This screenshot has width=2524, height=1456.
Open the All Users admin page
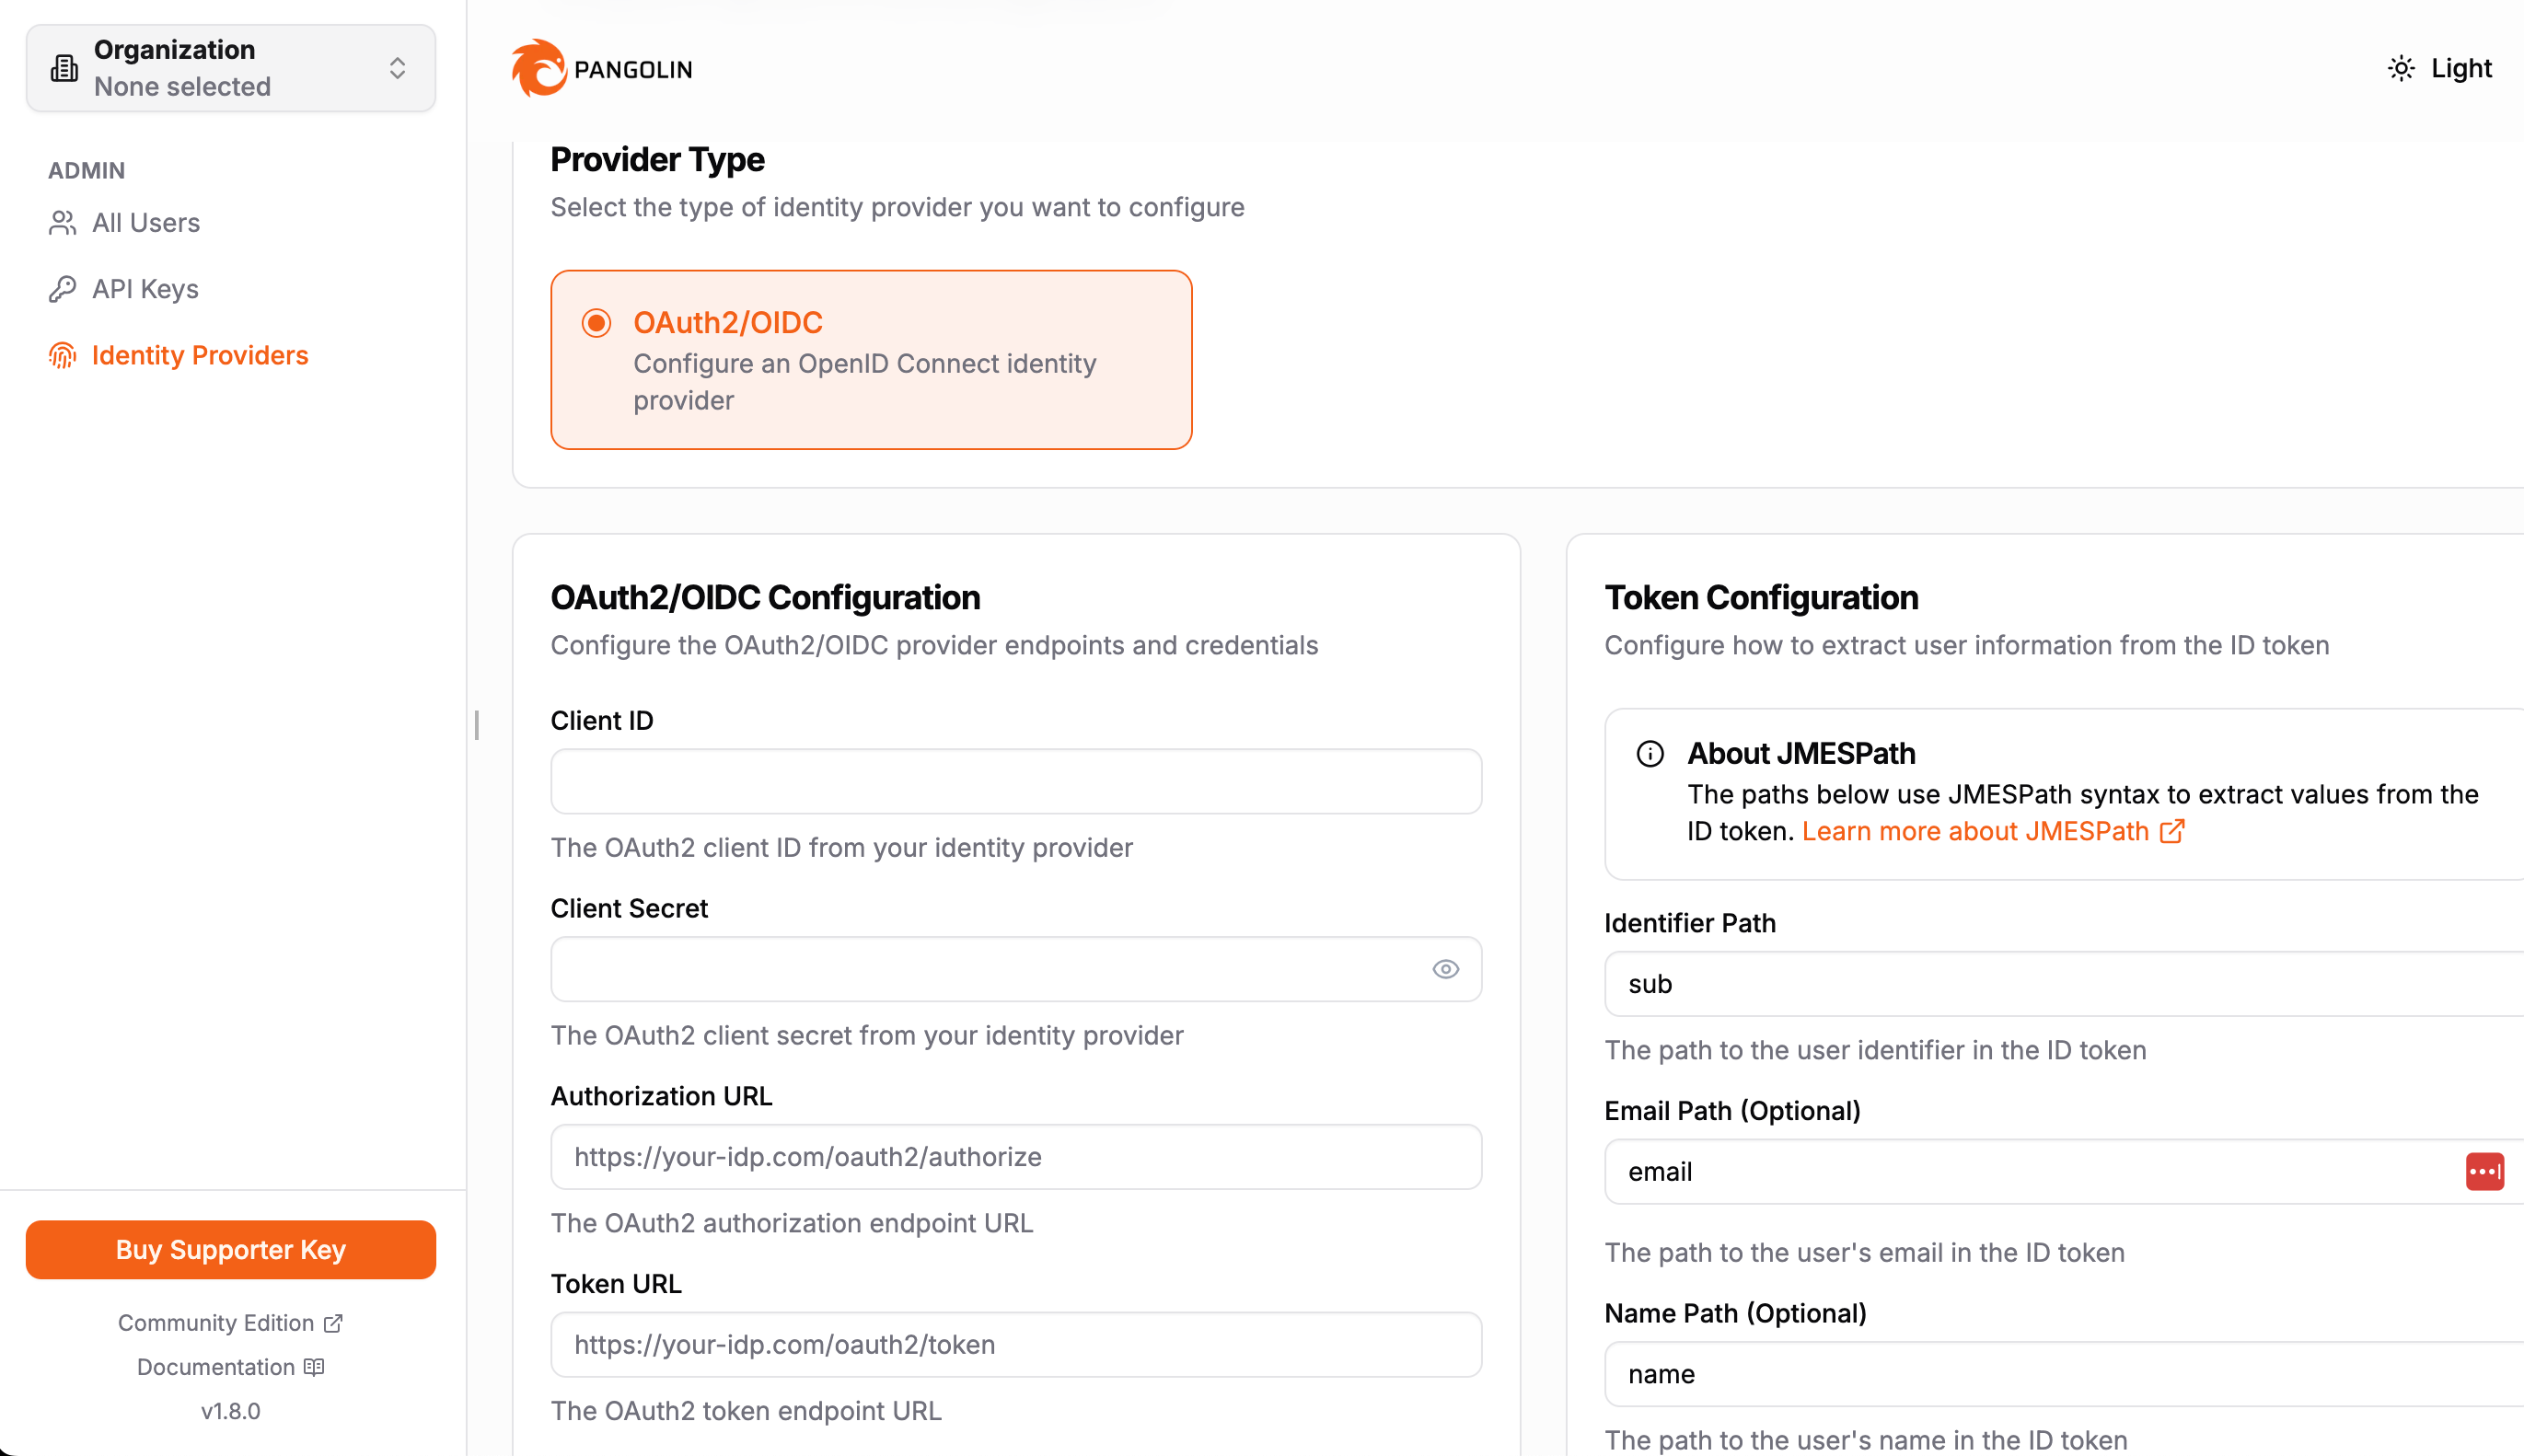pyautogui.click(x=146, y=223)
